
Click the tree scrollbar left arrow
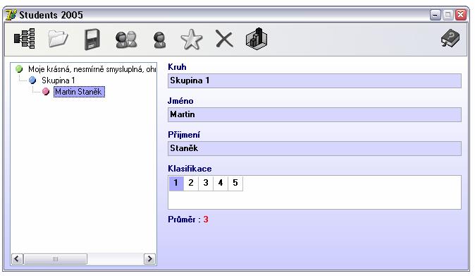(x=18, y=259)
